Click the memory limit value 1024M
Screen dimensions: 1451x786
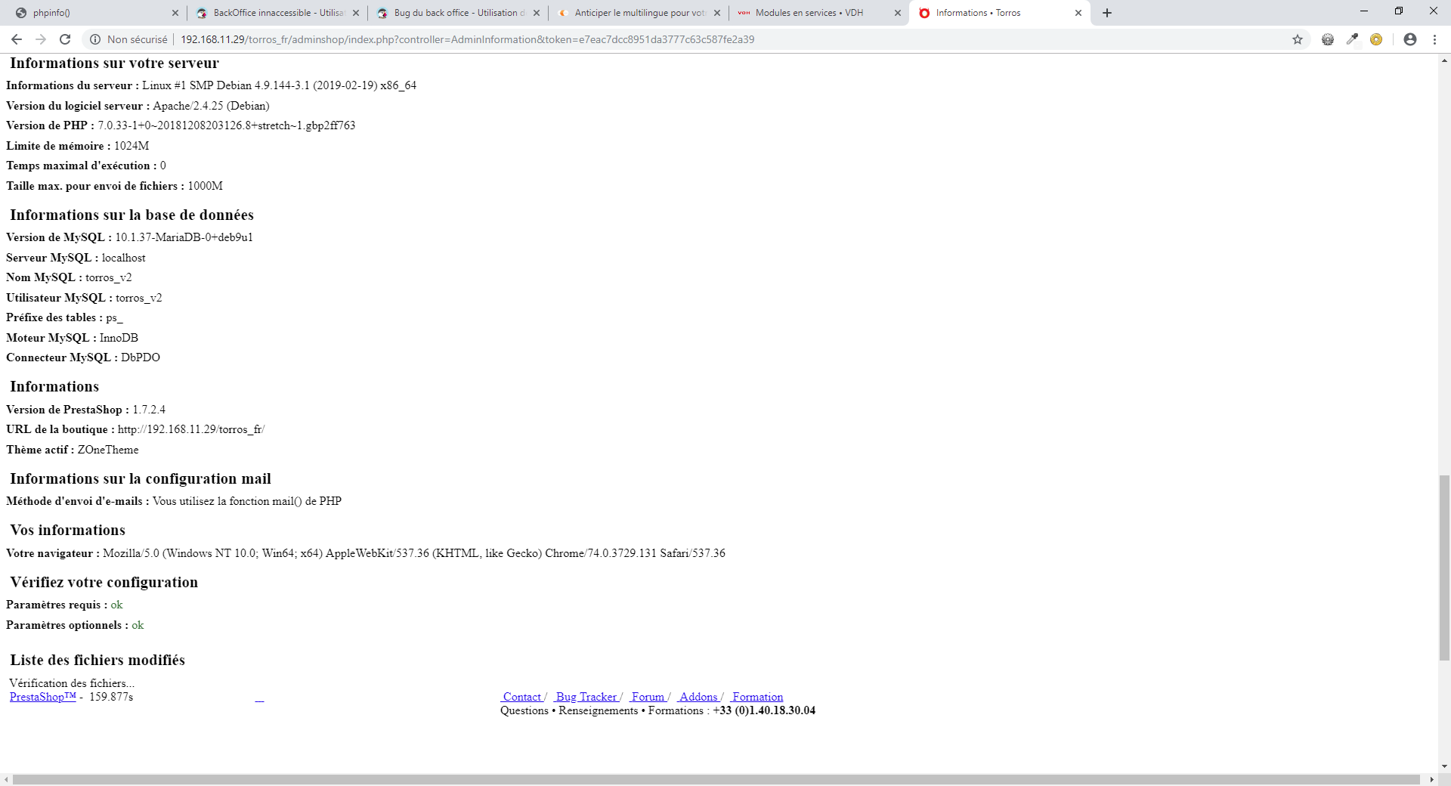coord(131,146)
